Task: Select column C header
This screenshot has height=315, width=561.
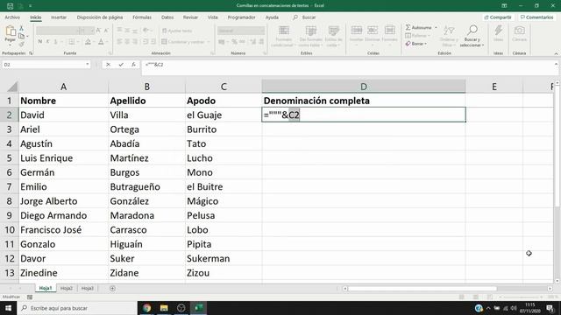Action: pyautogui.click(x=224, y=87)
